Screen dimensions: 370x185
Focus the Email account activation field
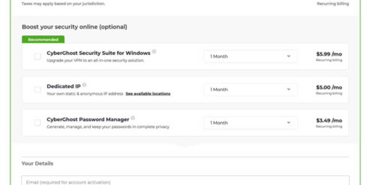point(185,182)
